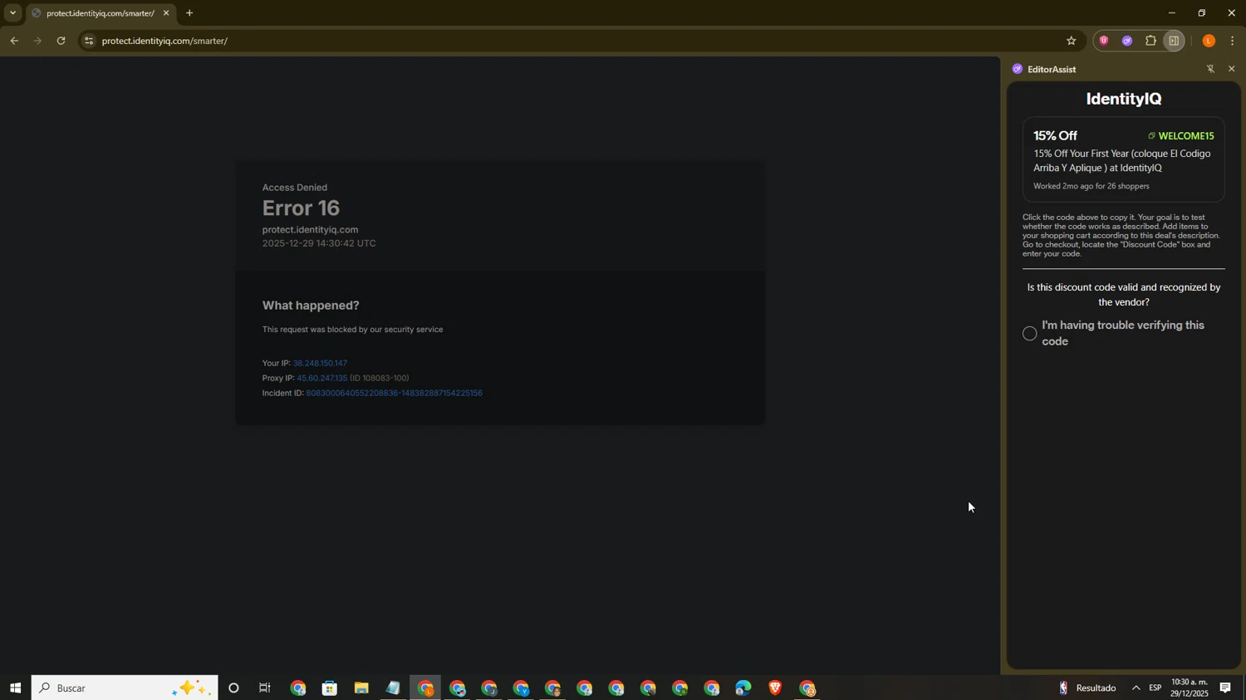Open the notepad-style app on the taskbar

pyautogui.click(x=393, y=688)
